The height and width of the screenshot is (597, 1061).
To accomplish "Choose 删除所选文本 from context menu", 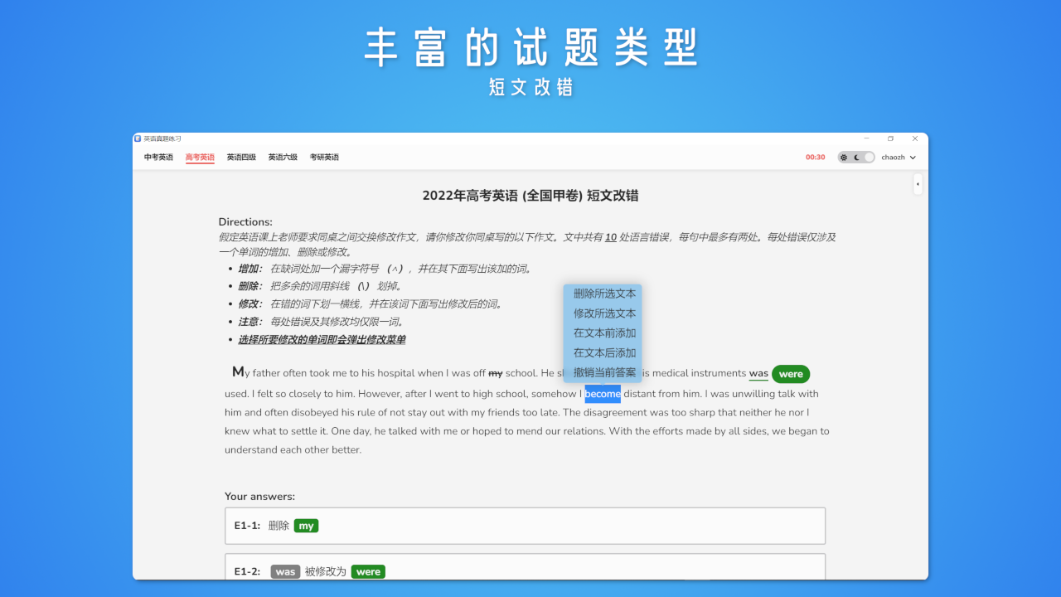I will [604, 294].
